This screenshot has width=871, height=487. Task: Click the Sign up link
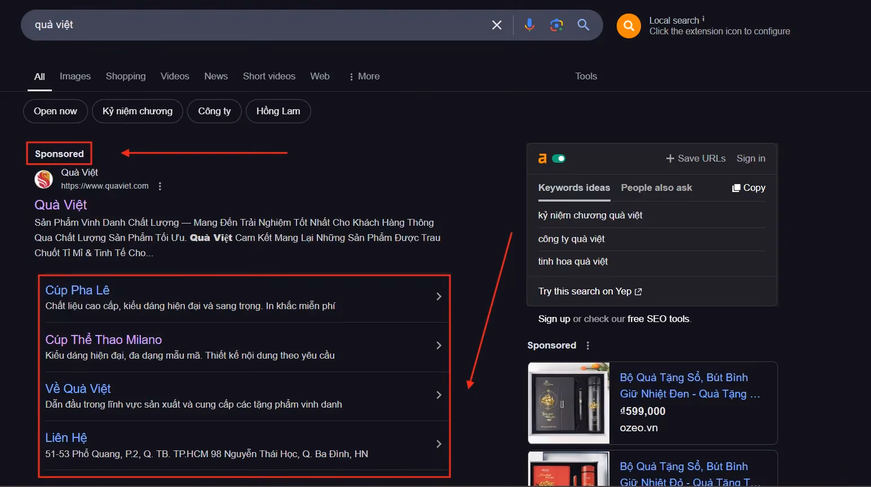click(554, 319)
